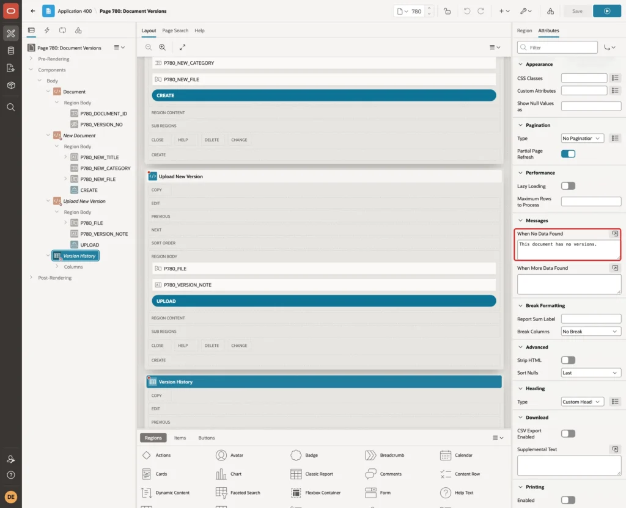
Task: Switch to the Dynamic Actions lightning tab
Action: click(x=46, y=31)
